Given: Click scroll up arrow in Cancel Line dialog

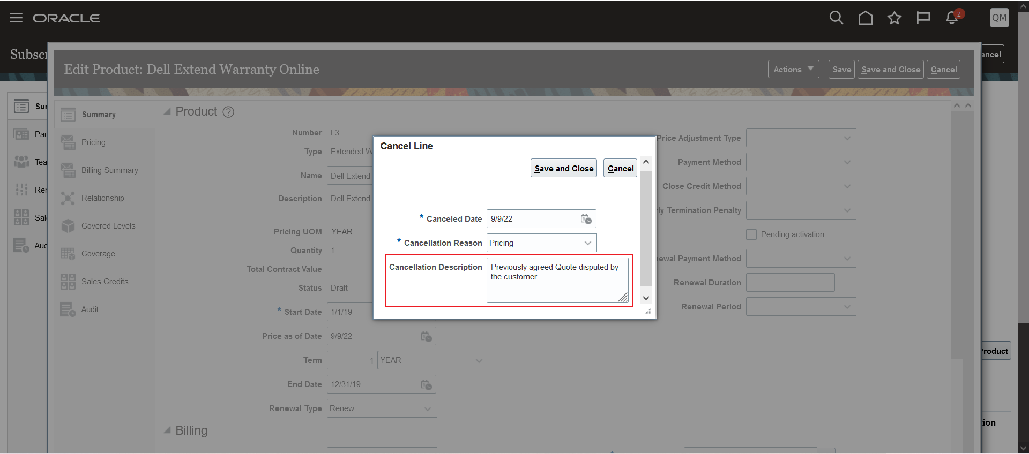Looking at the screenshot, I should (646, 162).
